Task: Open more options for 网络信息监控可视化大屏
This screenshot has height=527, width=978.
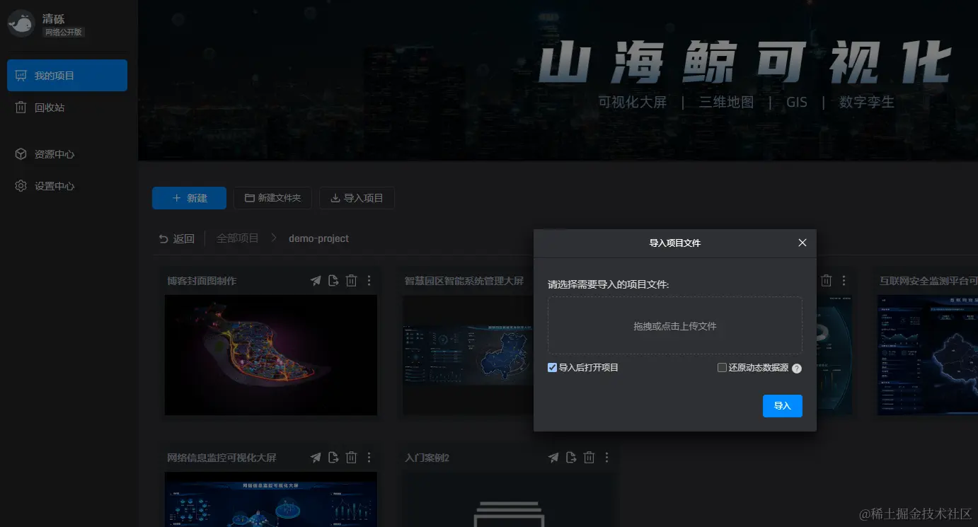Action: coord(369,458)
